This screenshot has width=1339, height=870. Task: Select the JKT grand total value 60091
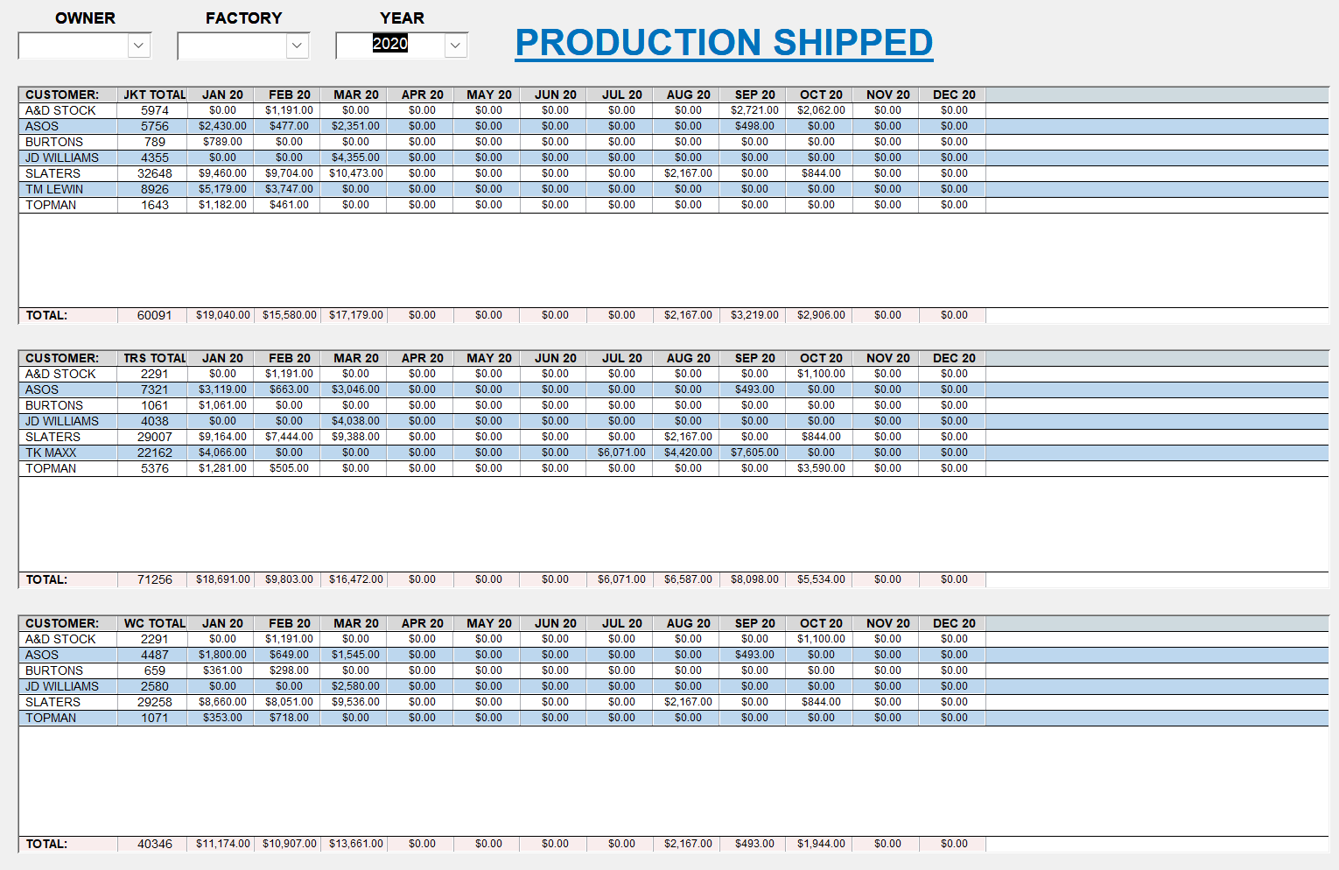[x=154, y=315]
